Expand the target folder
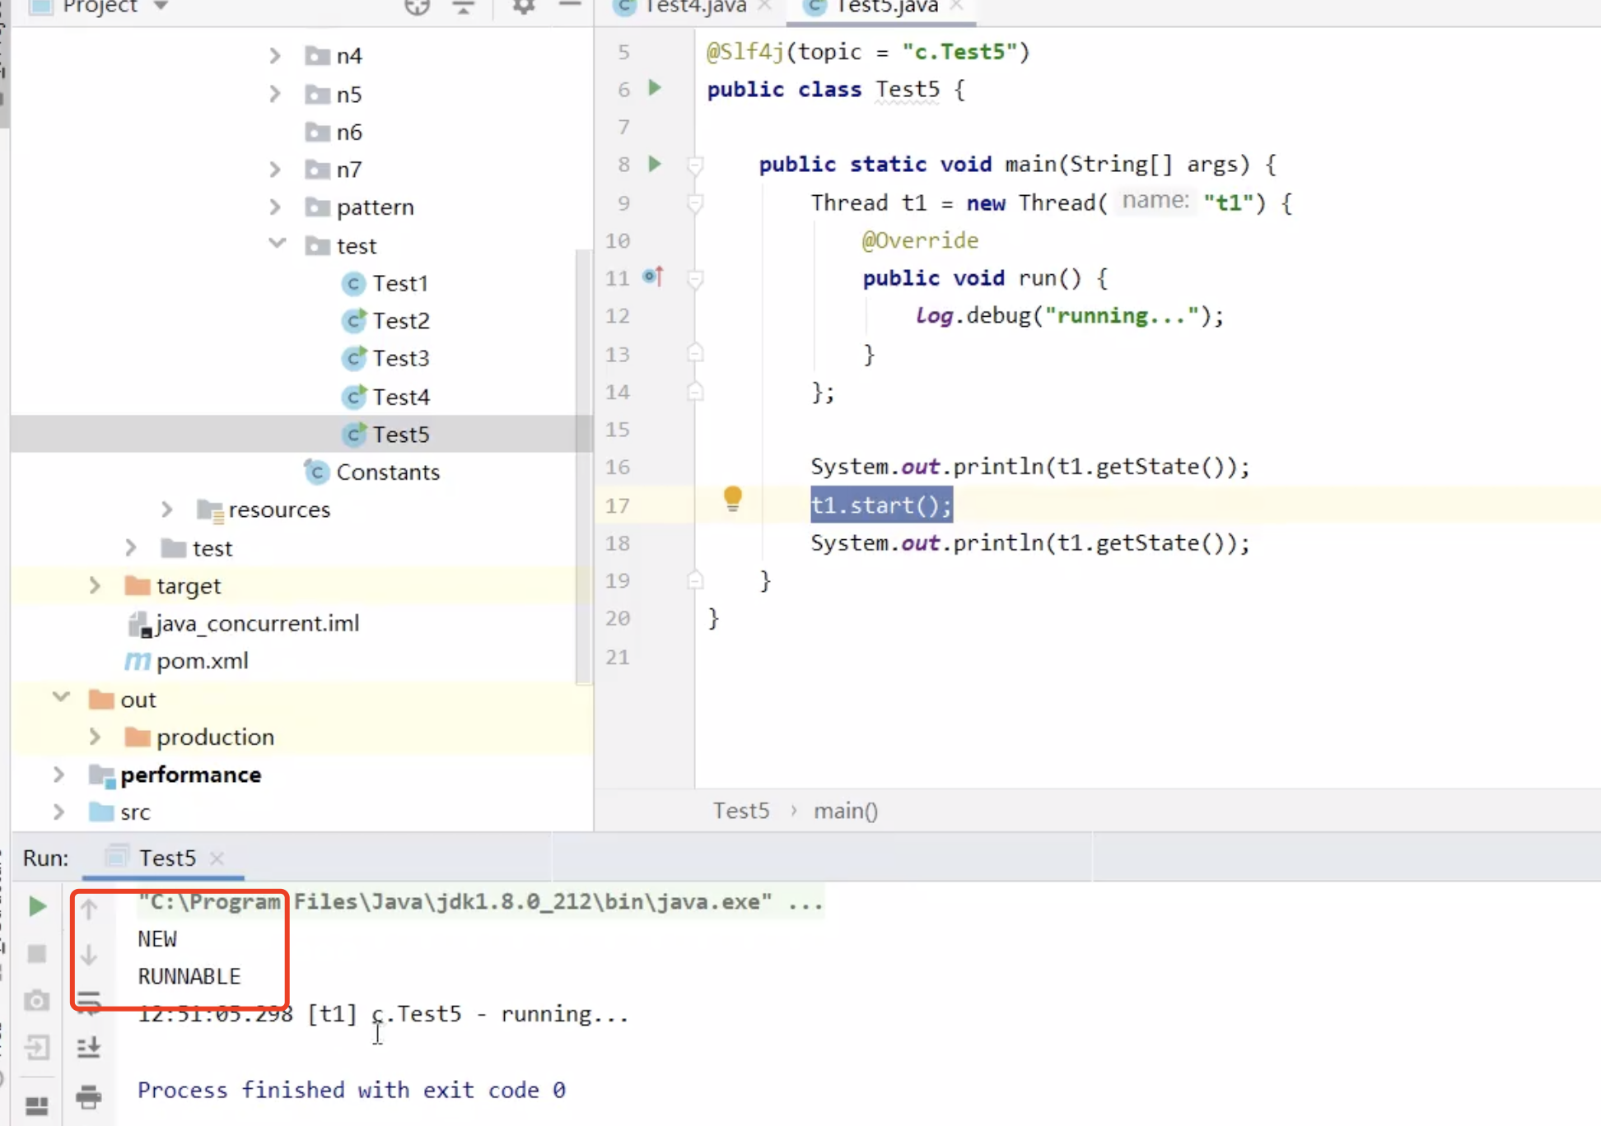Viewport: 1601px width, 1126px height. pyautogui.click(x=95, y=585)
